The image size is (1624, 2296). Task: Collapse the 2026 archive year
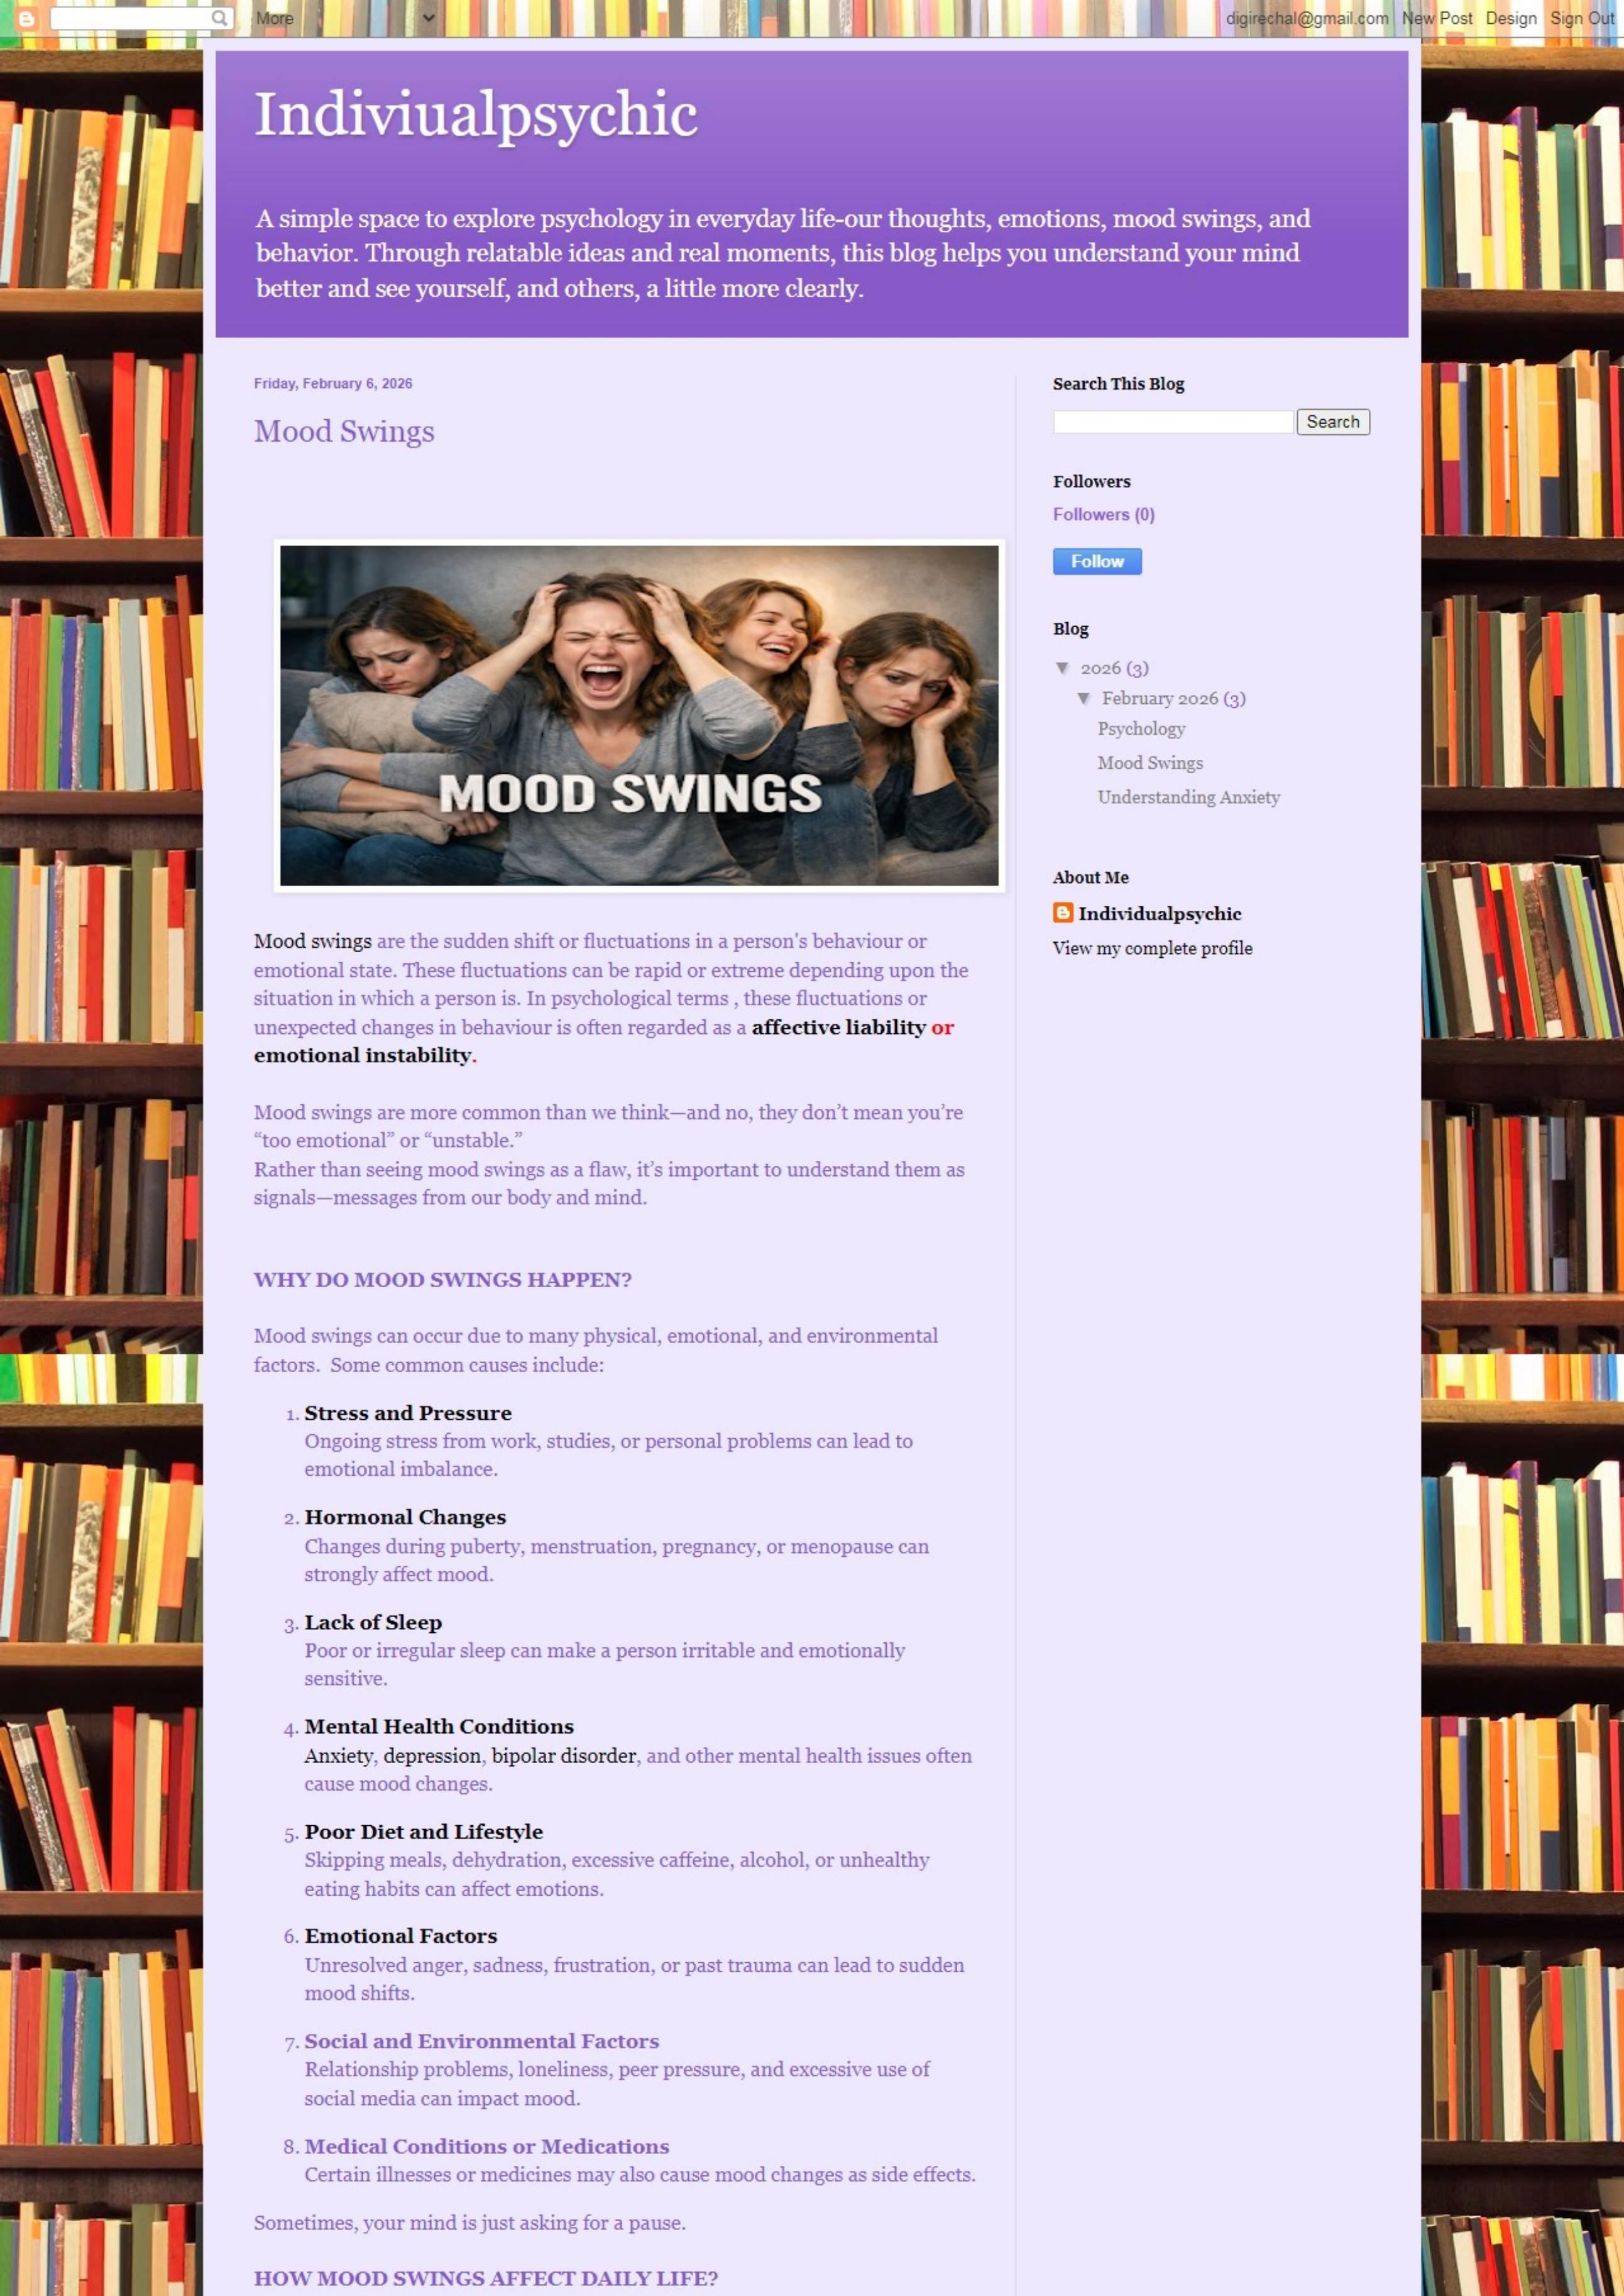tap(1062, 668)
